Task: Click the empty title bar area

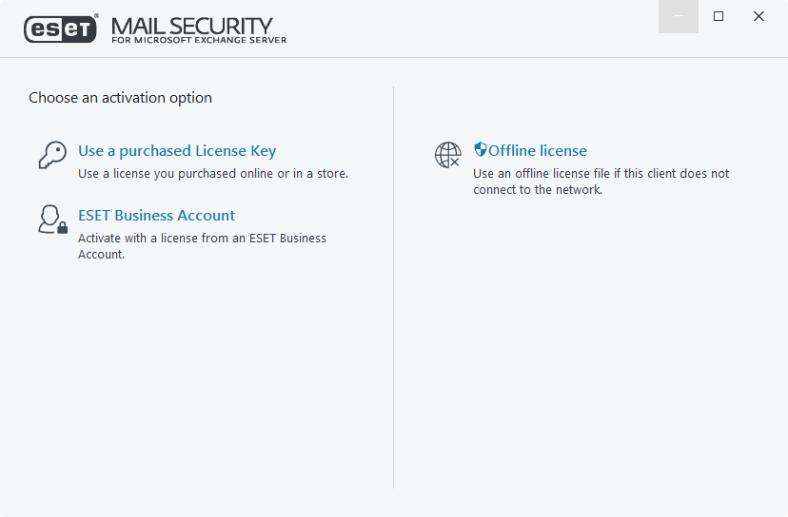Action: pos(476,24)
